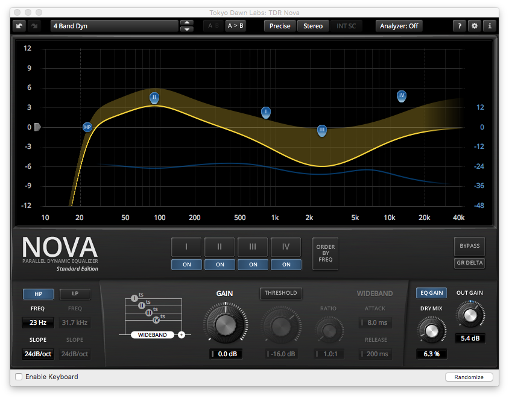Click the band III circle in routing diagram
509x399 pixels.
149,313
